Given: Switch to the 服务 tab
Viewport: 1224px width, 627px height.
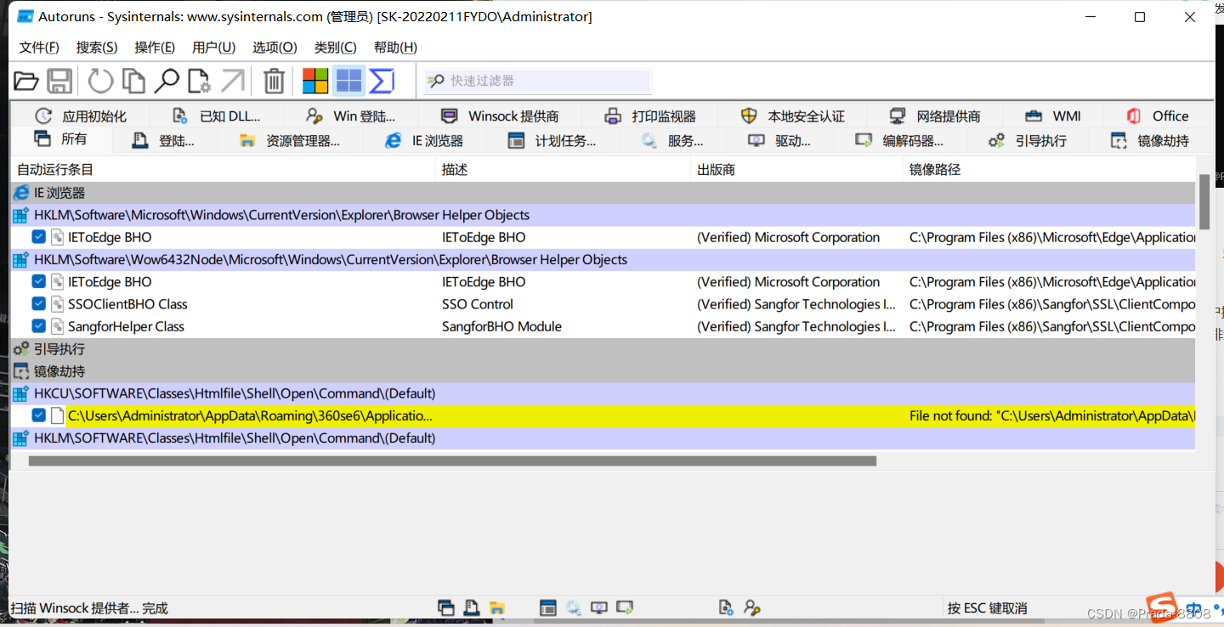Looking at the screenshot, I should tap(672, 141).
